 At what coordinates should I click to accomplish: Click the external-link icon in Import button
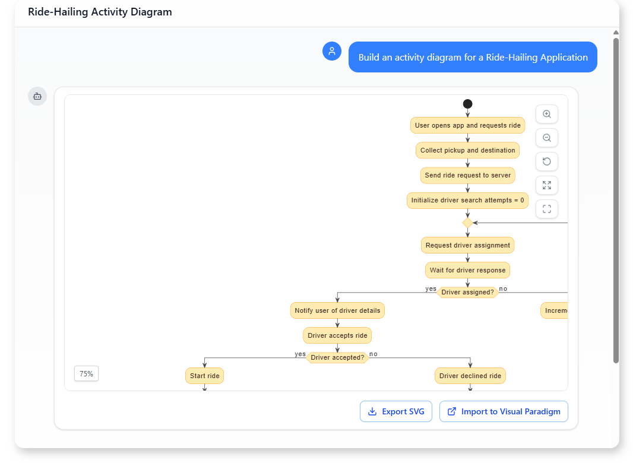pos(451,411)
